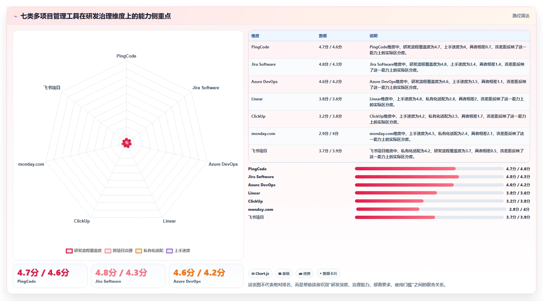Screen dimensions: 543x301
Task: Click the 数据 column header
Action: coord(323,36)
